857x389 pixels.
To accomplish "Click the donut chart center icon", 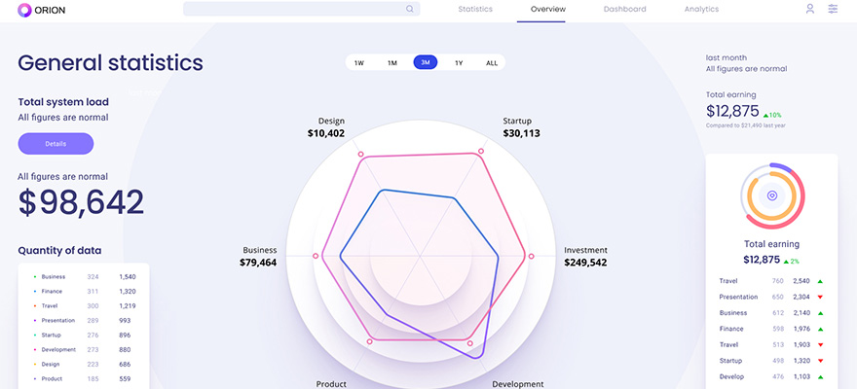I will 771,195.
